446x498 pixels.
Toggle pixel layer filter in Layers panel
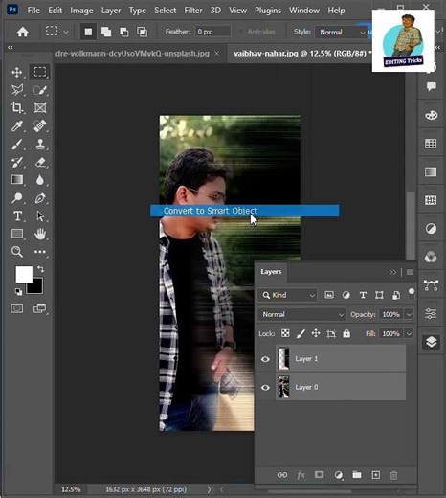(x=329, y=295)
